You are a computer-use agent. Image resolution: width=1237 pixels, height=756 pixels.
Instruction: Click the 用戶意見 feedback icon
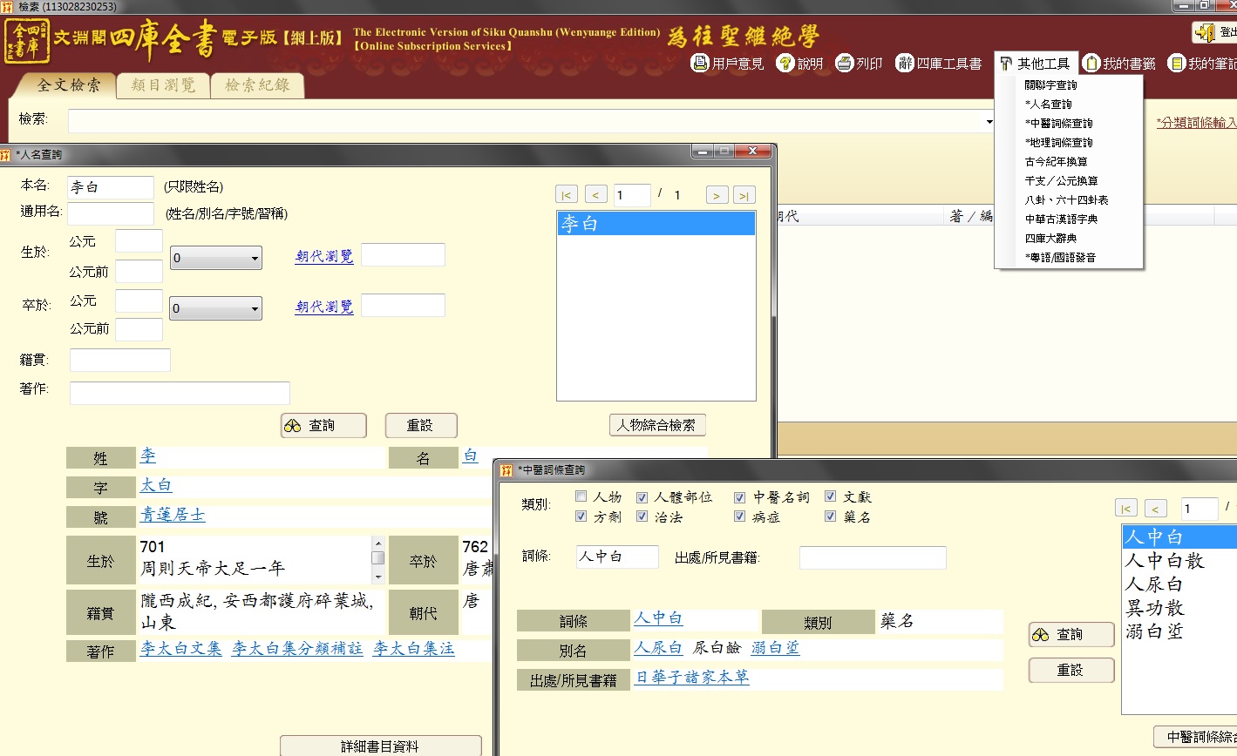click(x=700, y=63)
